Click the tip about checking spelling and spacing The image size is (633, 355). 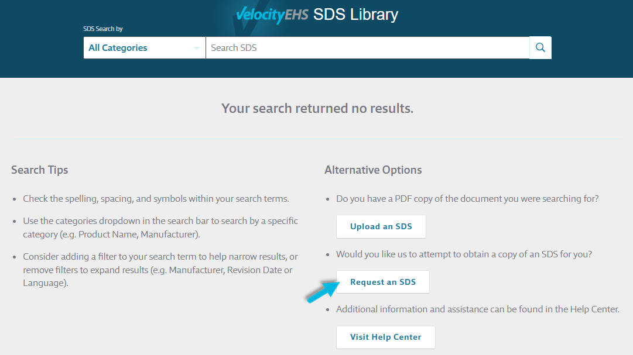(x=156, y=199)
